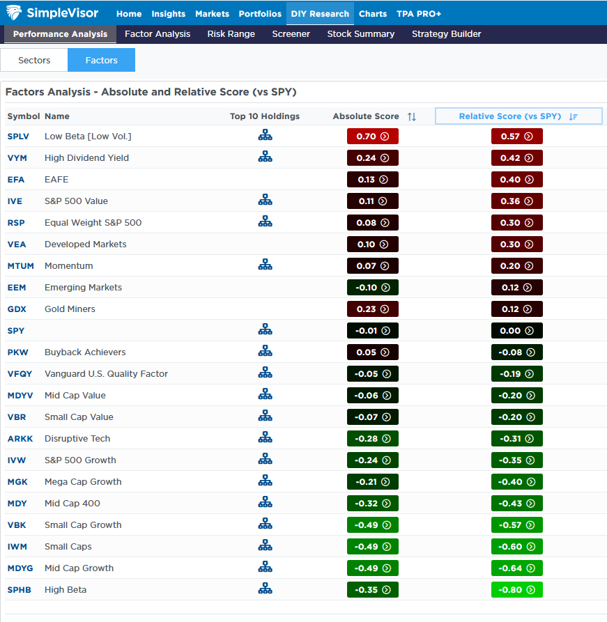
Task: Show holdings icon for SPY row
Action: click(265, 330)
